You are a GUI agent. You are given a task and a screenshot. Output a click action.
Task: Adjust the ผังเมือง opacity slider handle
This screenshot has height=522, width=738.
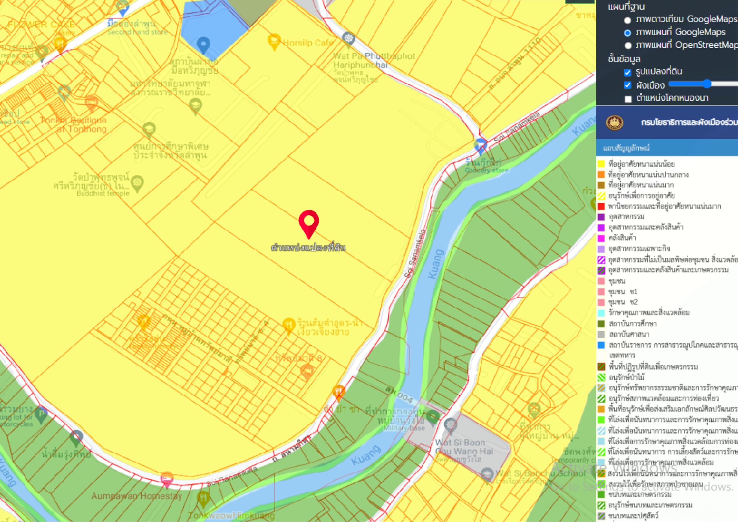[x=707, y=84]
